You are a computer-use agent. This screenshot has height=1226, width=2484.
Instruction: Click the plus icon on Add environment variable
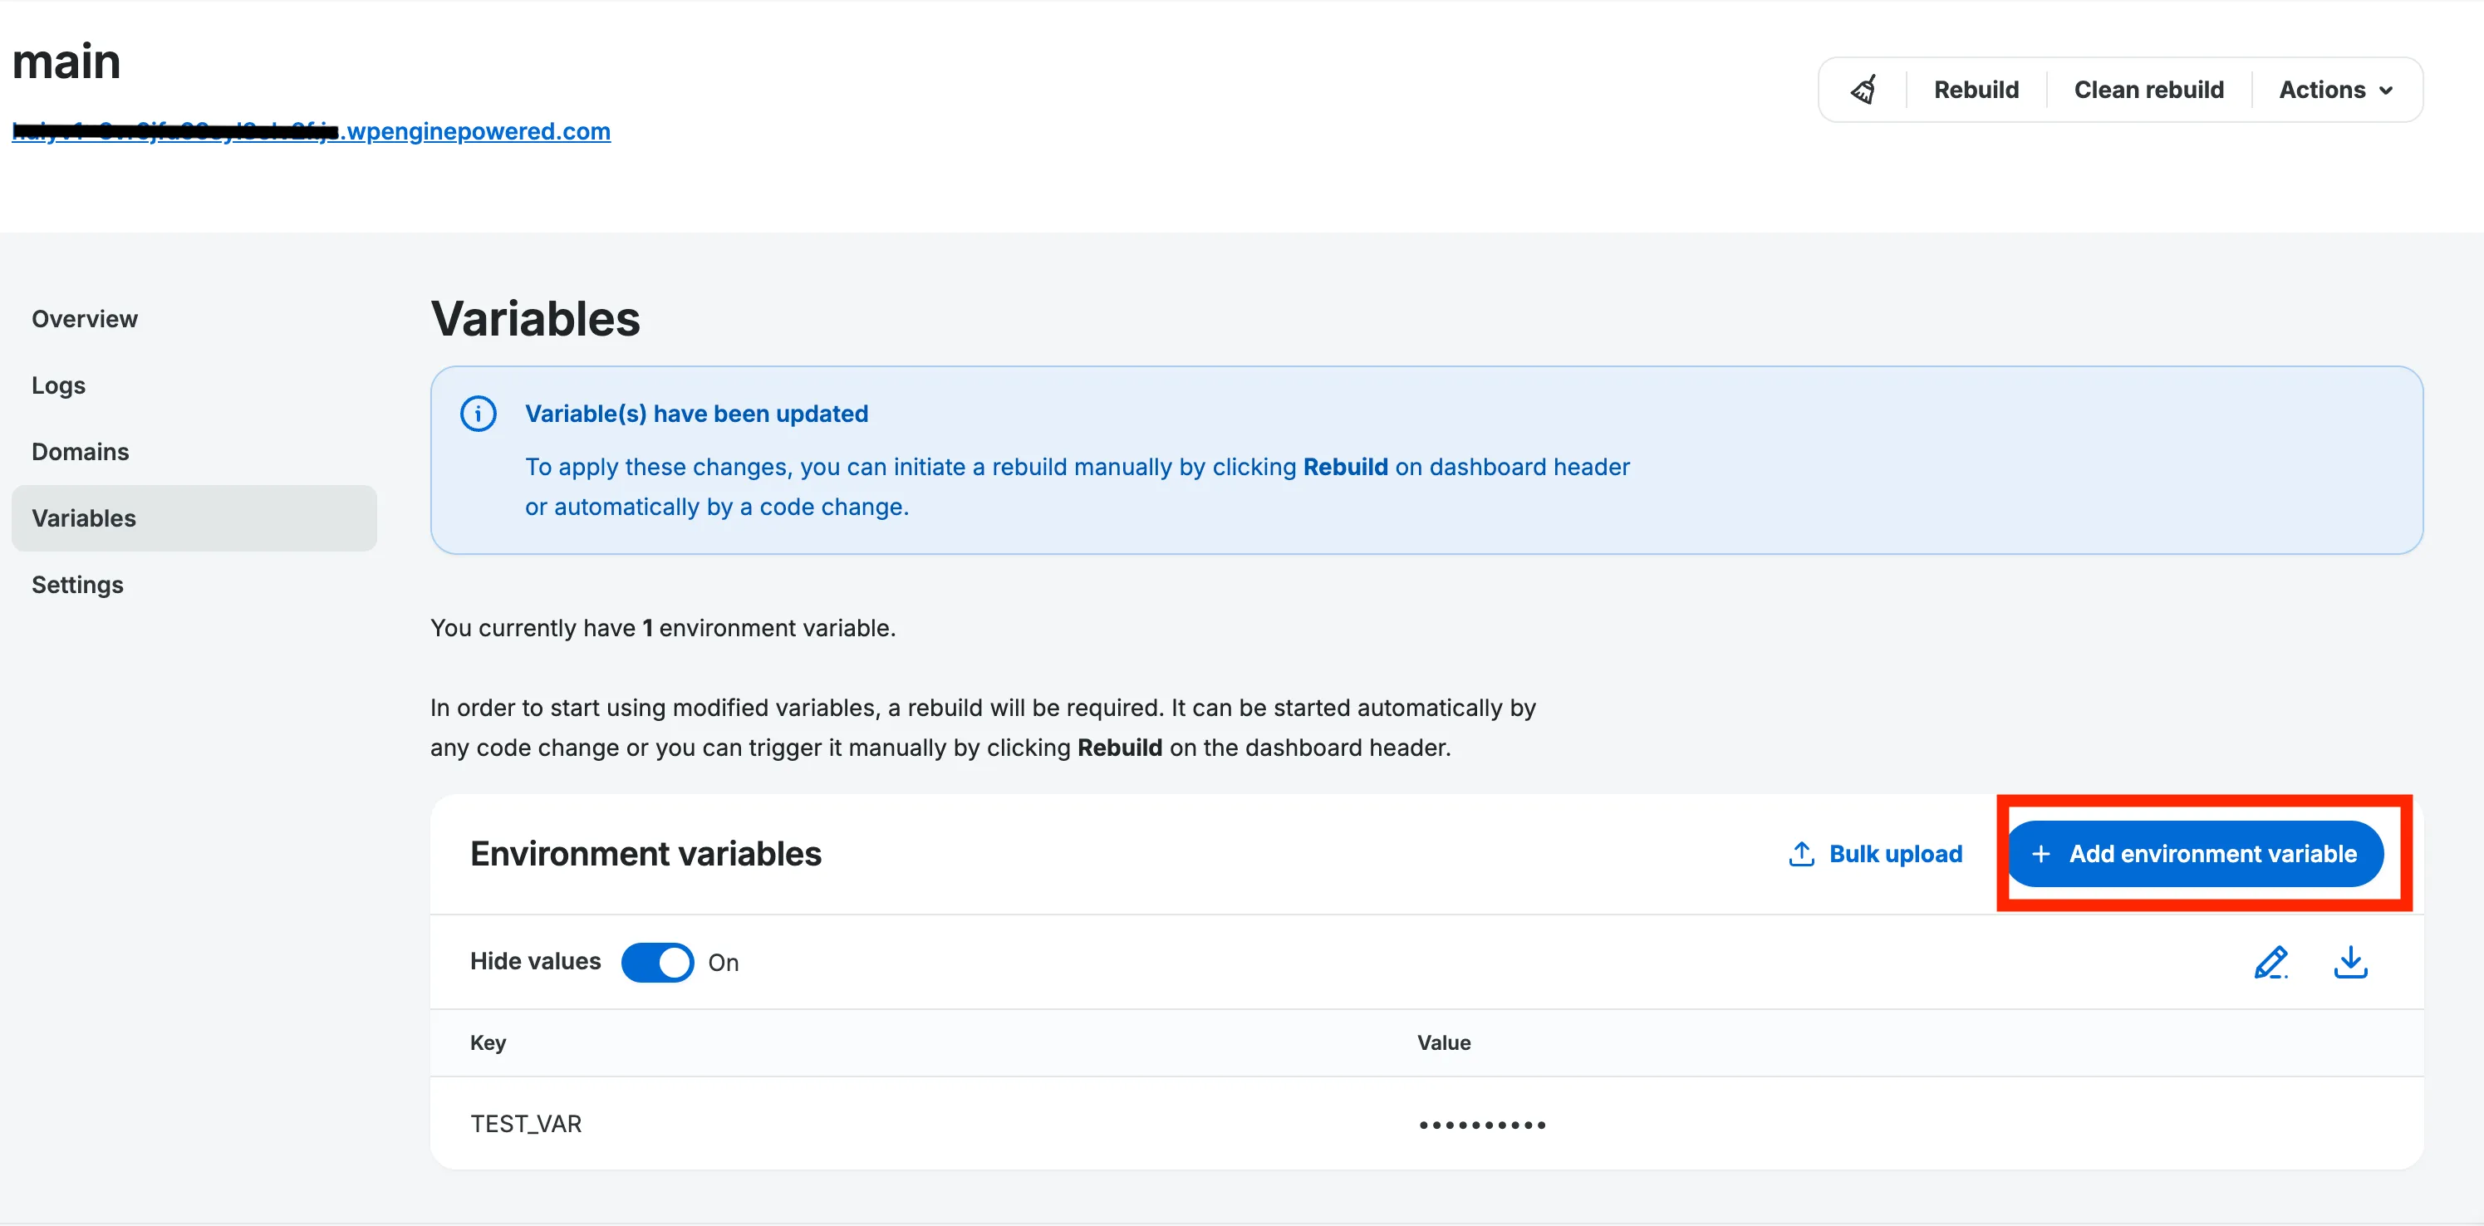2041,854
